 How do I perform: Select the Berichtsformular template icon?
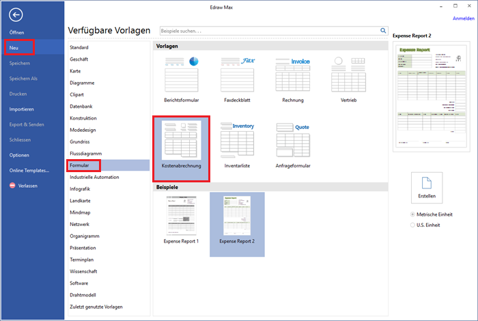click(182, 74)
